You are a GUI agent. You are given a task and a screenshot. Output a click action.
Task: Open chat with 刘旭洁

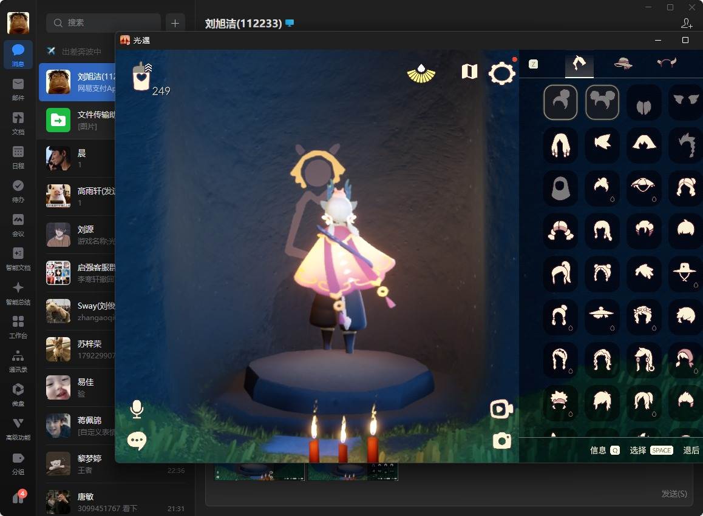pos(77,82)
